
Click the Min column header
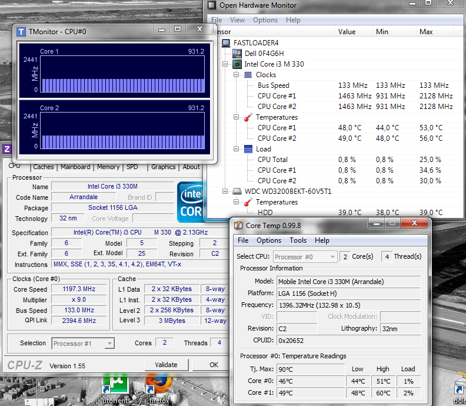394,32
